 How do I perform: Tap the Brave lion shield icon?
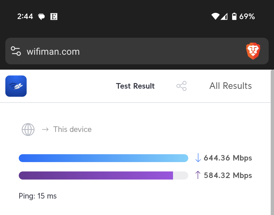click(x=253, y=51)
